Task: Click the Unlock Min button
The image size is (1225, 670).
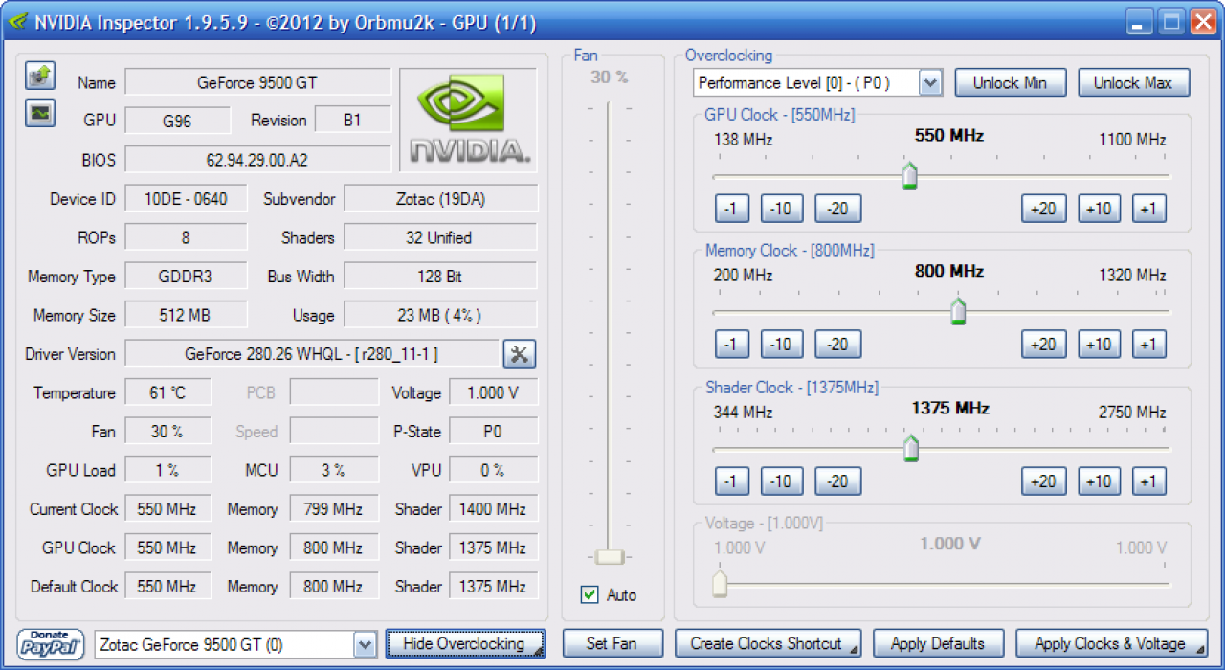Action: tap(1010, 83)
